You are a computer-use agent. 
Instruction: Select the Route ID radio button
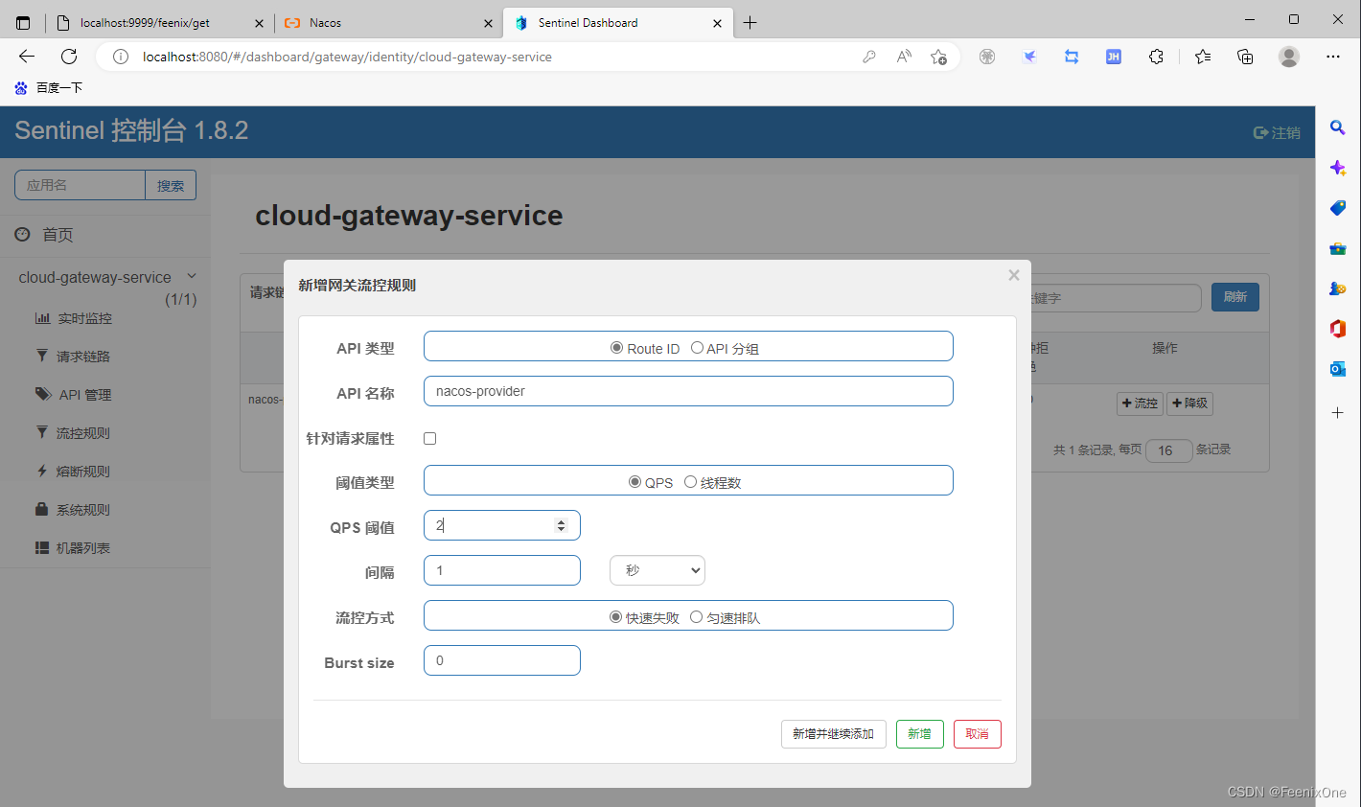(616, 348)
